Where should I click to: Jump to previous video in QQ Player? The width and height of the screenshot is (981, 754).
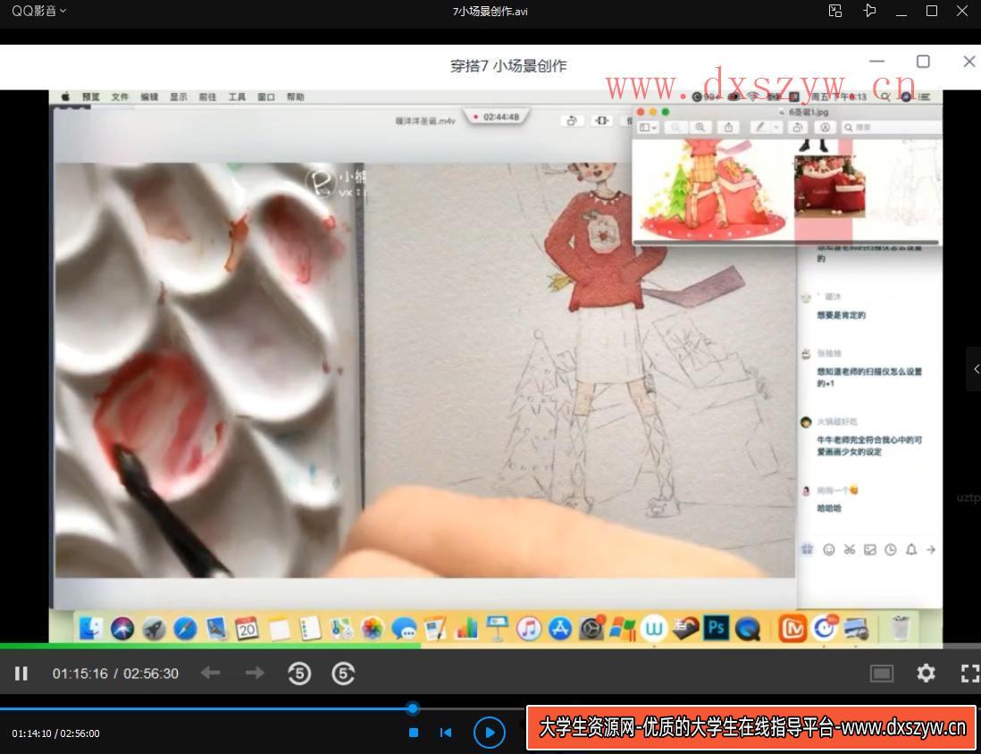click(446, 732)
